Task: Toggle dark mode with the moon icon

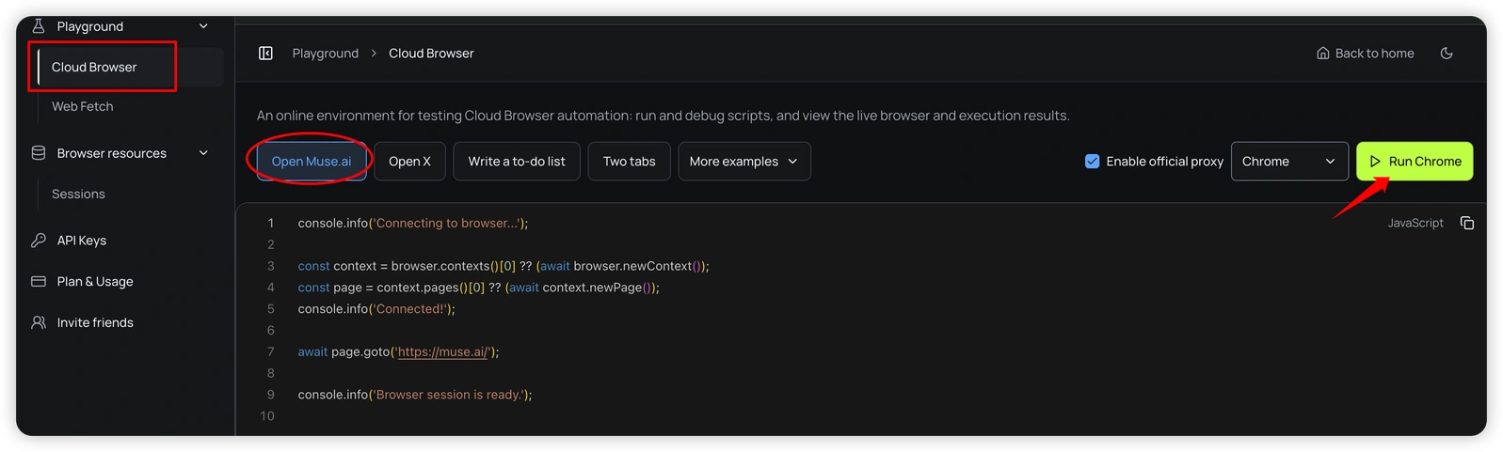Action: click(1447, 54)
